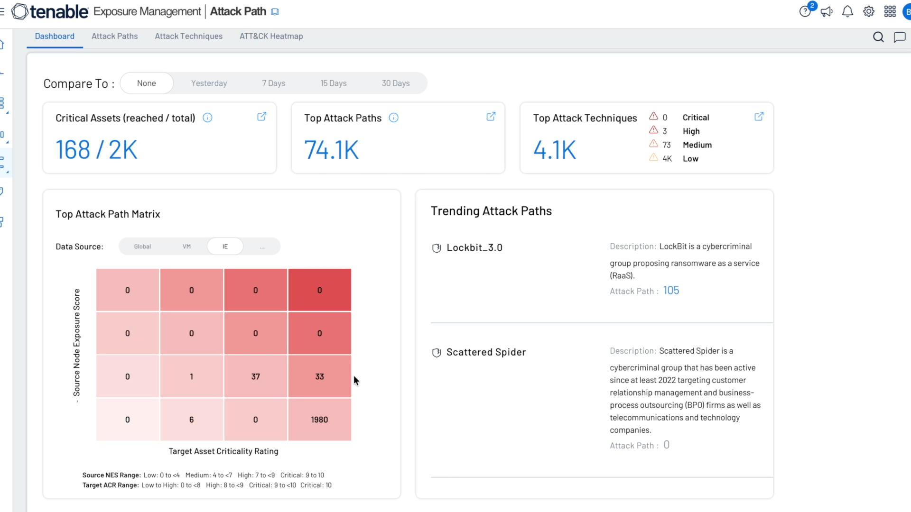Click the Target ACR Range legend line

[207, 485]
